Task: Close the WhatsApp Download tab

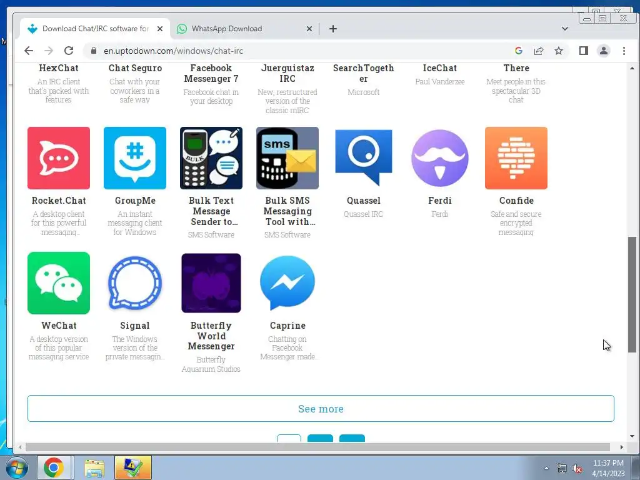Action: point(309,29)
